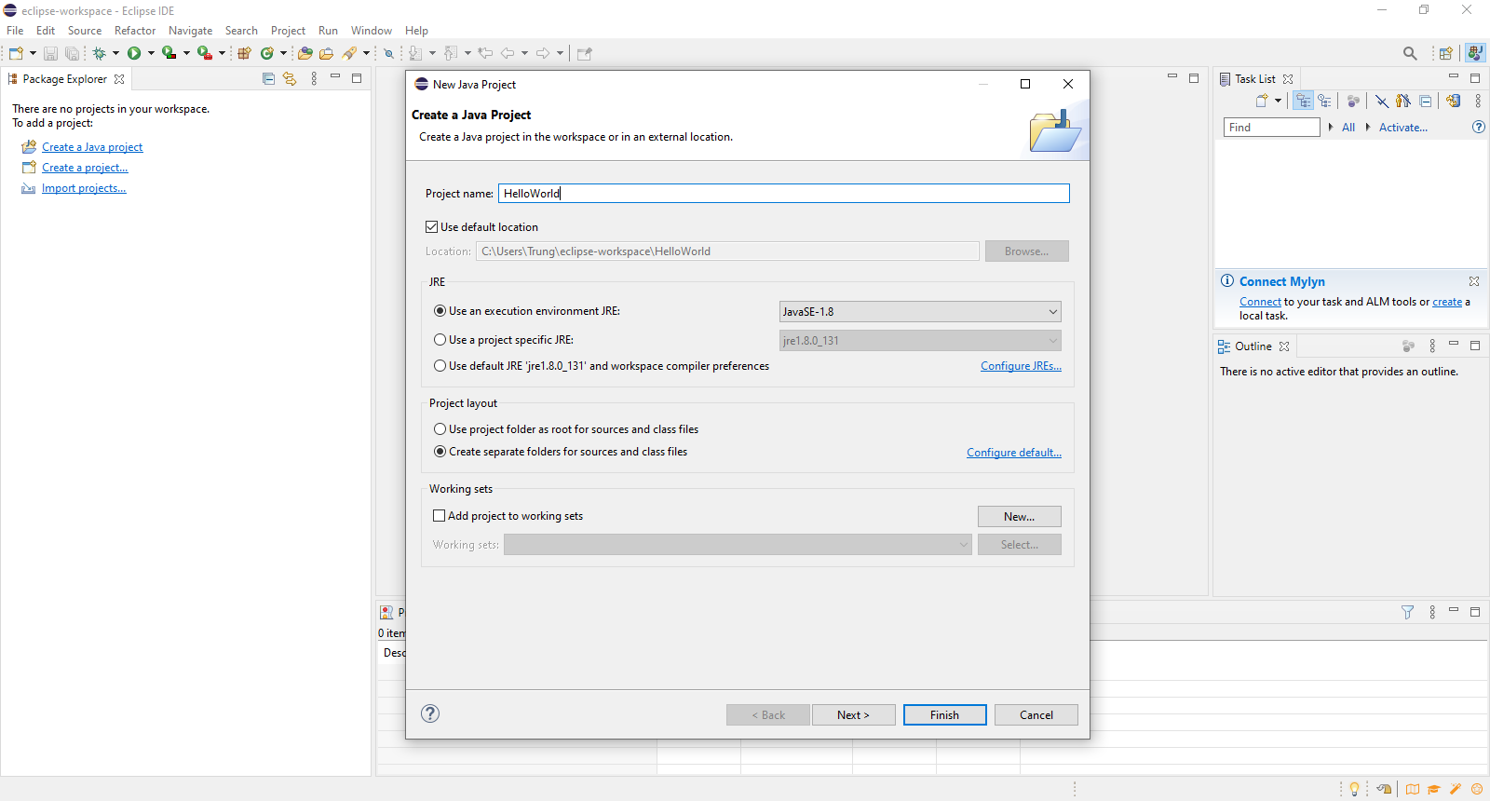Select the Outline tab
Viewport: 1490px width, 801px height.
tap(1253, 346)
